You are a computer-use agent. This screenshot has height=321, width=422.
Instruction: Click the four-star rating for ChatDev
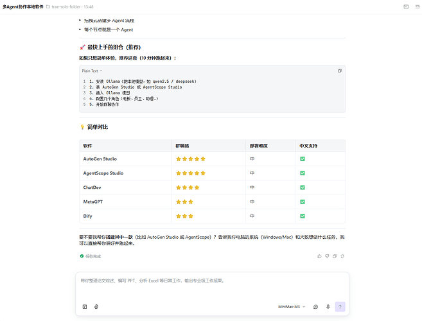click(188, 187)
